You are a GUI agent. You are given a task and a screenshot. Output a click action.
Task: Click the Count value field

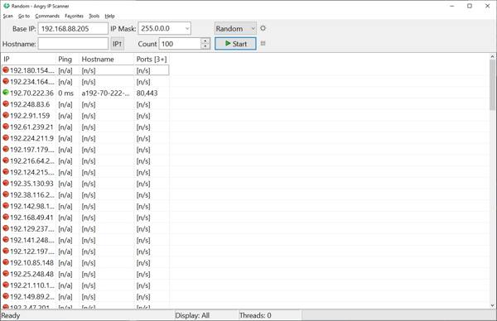click(x=180, y=44)
